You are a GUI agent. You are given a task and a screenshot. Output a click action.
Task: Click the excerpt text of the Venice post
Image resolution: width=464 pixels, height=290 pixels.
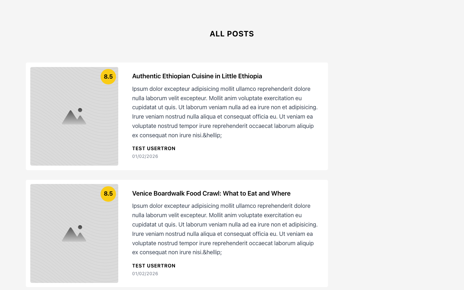pyautogui.click(x=225, y=229)
